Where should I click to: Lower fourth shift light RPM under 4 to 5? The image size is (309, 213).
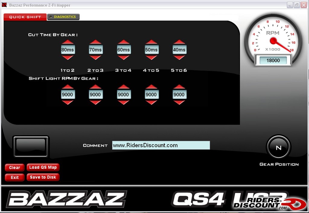(151, 103)
